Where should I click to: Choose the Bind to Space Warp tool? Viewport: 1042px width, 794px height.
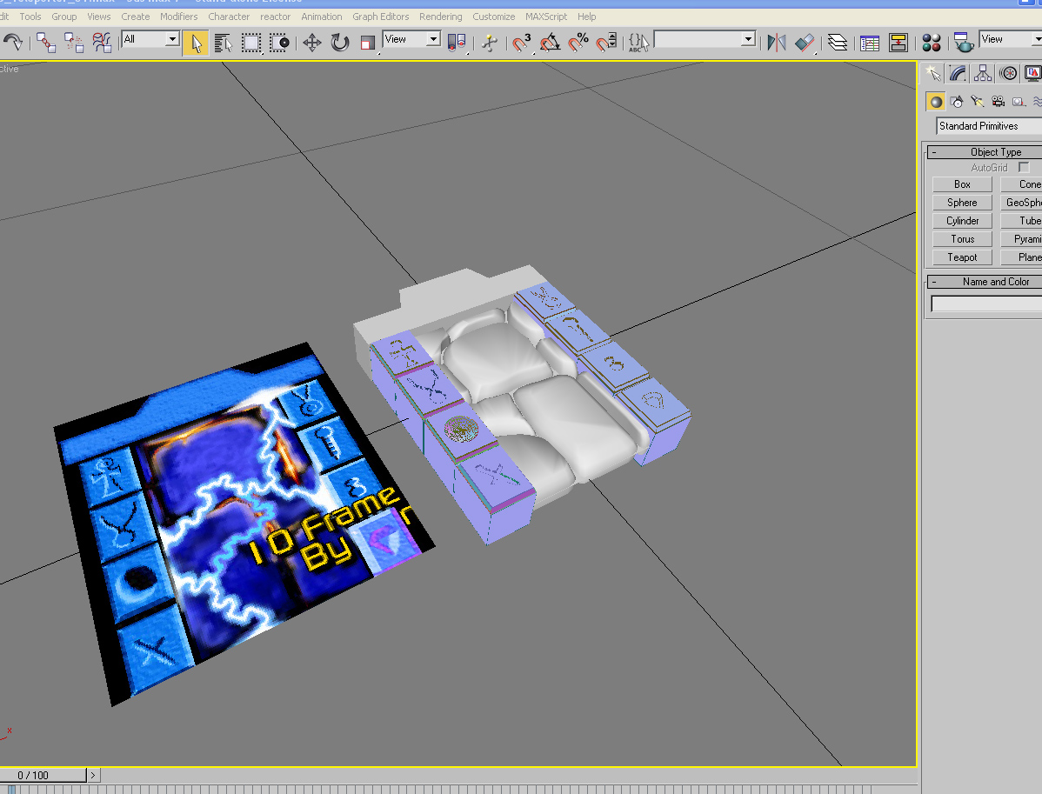click(x=102, y=43)
